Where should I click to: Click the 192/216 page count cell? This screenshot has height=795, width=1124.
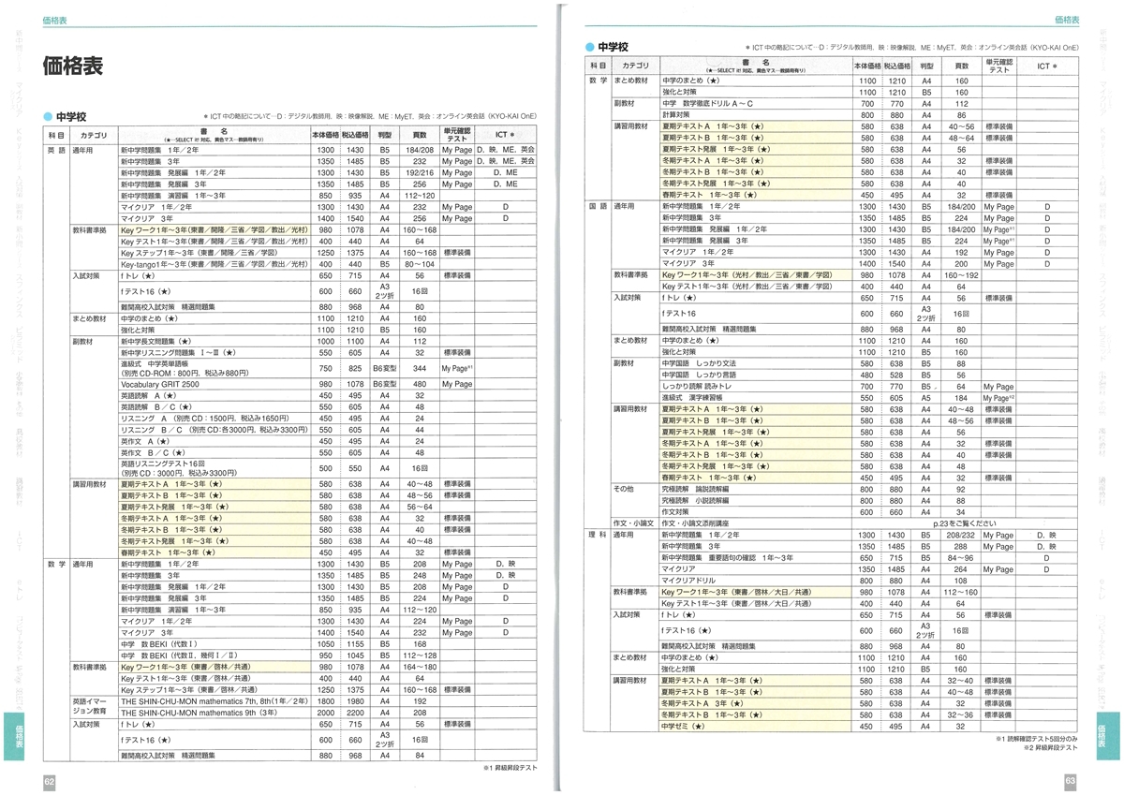click(x=419, y=173)
